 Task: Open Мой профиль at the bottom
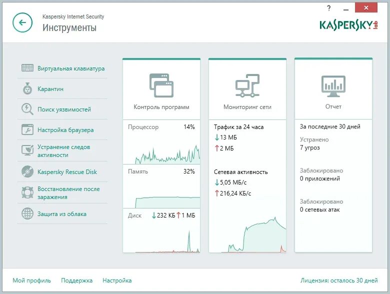coord(31,280)
